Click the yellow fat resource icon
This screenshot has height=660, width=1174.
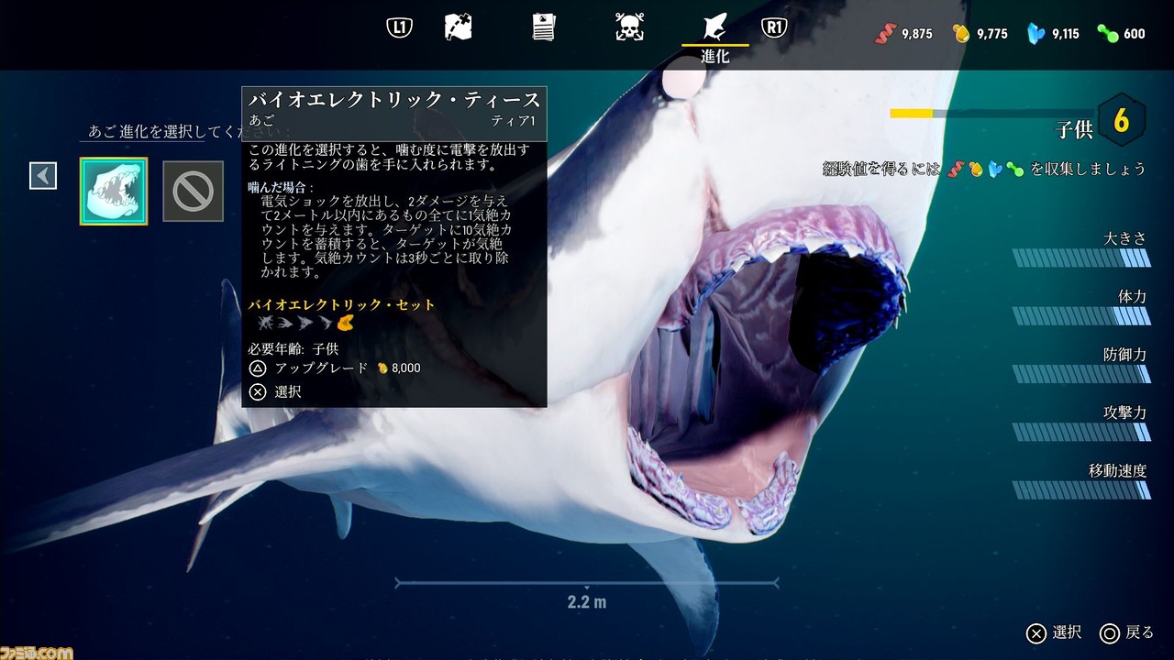pos(960,34)
